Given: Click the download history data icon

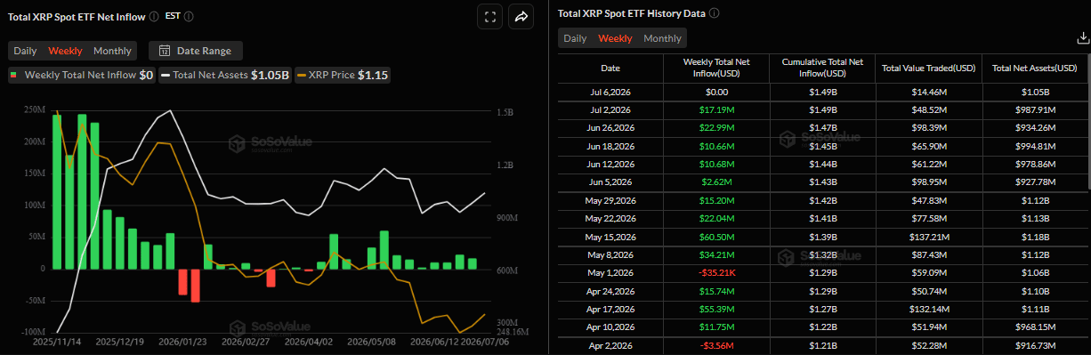Looking at the screenshot, I should point(1082,38).
